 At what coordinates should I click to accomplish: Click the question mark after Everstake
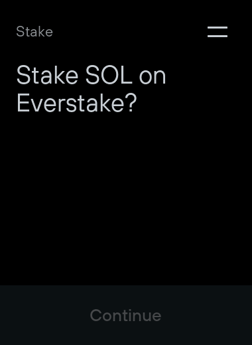[132, 103]
